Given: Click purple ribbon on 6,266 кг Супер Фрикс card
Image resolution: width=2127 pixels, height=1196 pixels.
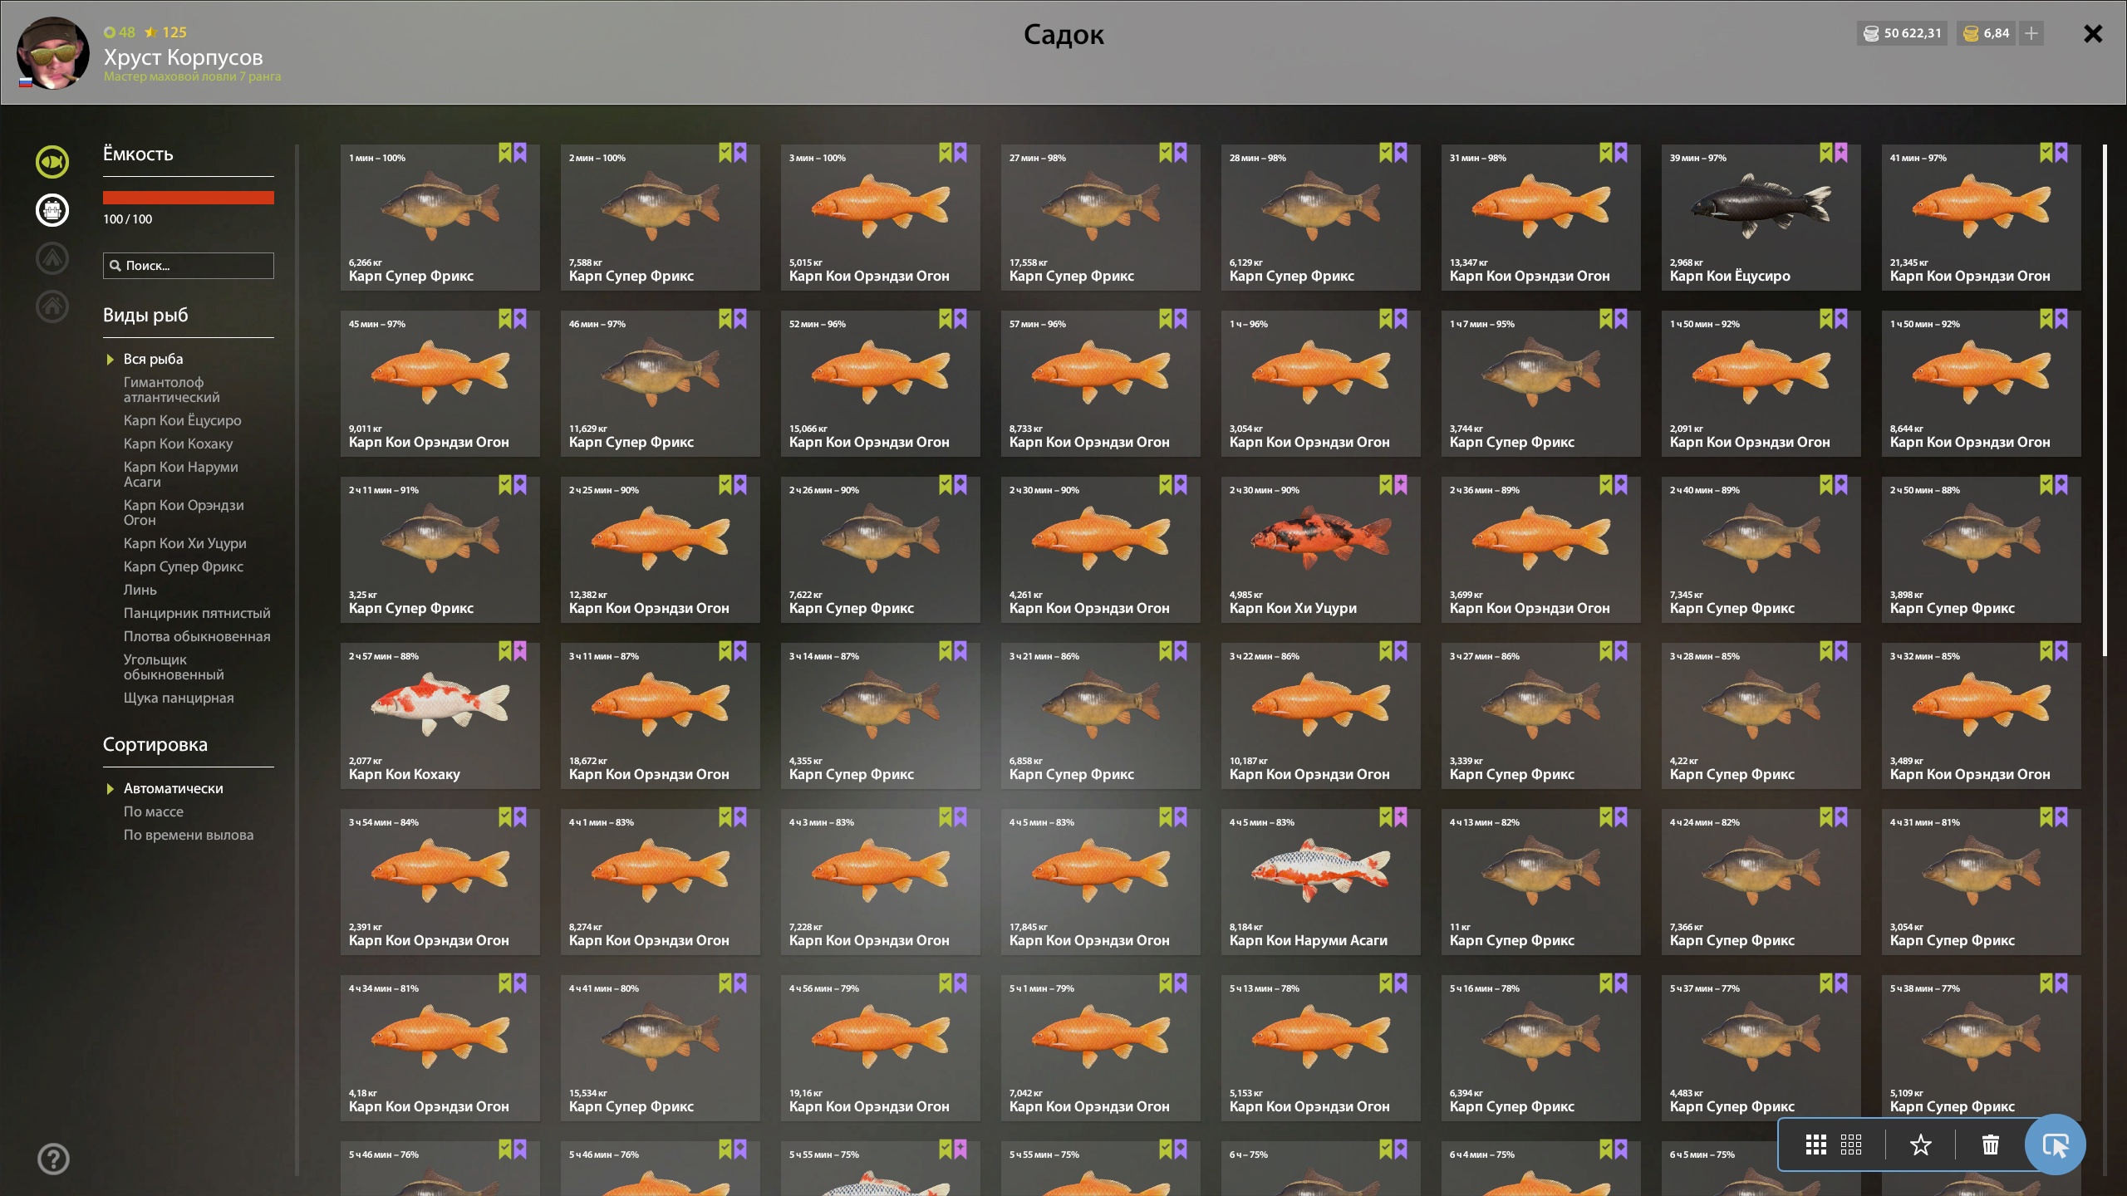Looking at the screenshot, I should (x=520, y=153).
